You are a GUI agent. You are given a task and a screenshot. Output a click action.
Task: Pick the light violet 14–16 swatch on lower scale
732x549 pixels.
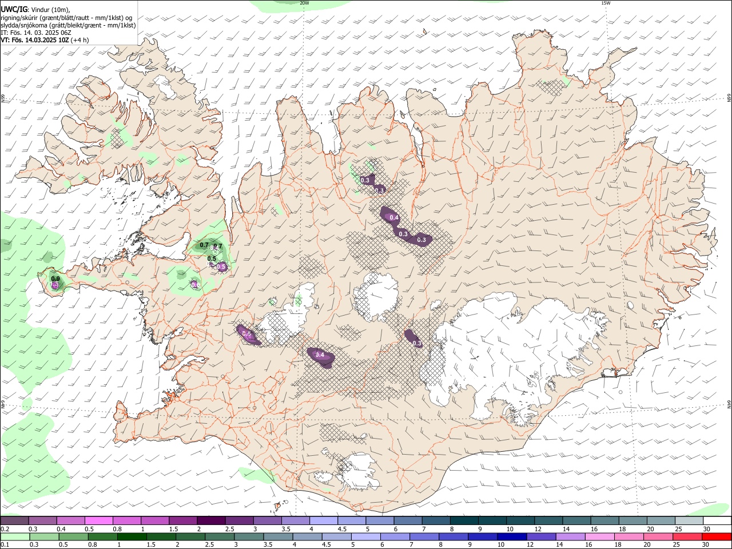(x=571, y=537)
